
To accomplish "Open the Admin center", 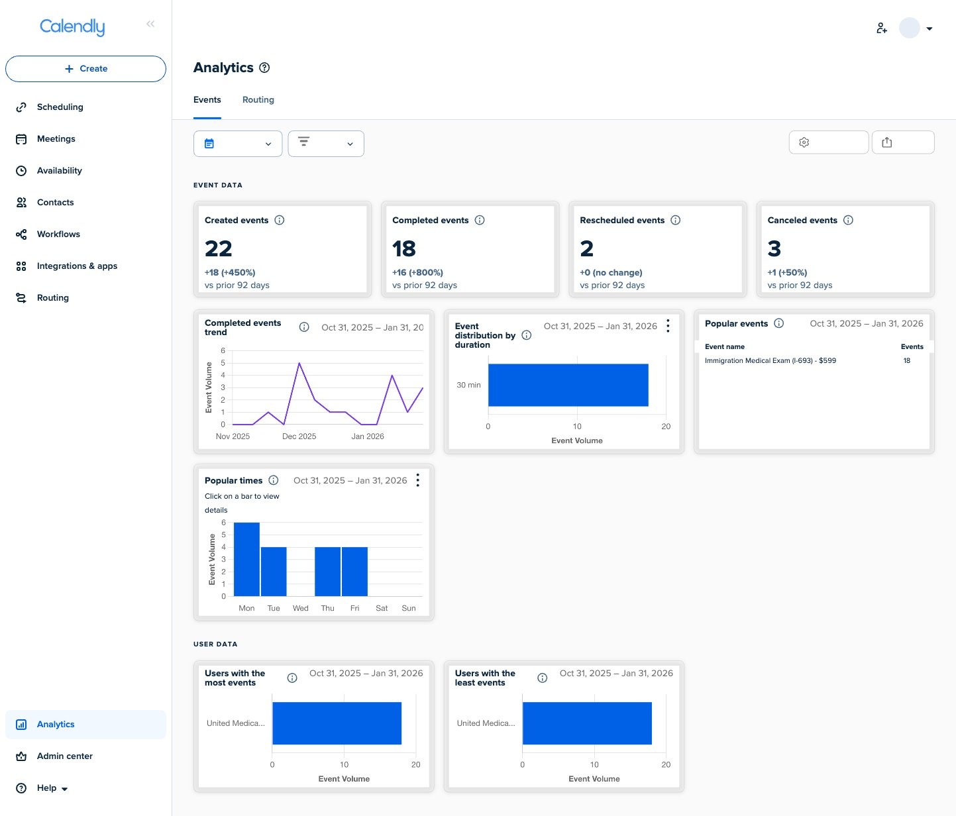I will coord(64,756).
